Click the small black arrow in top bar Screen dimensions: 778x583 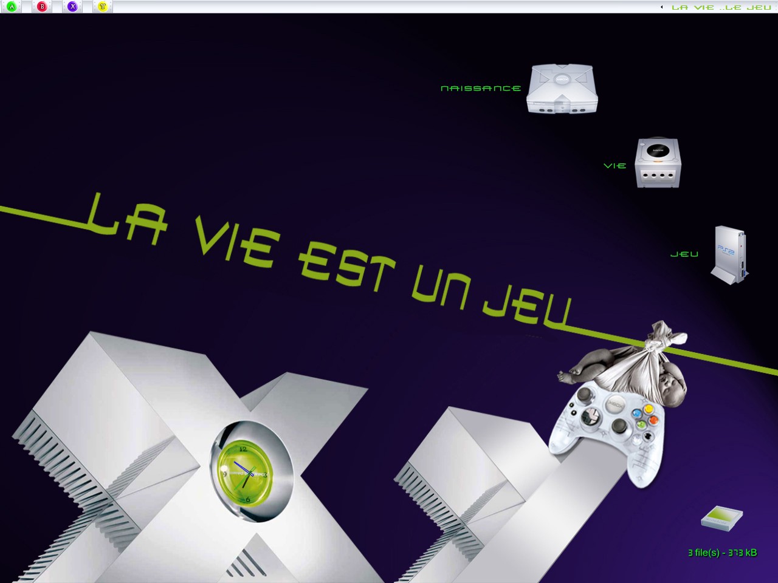pos(661,7)
